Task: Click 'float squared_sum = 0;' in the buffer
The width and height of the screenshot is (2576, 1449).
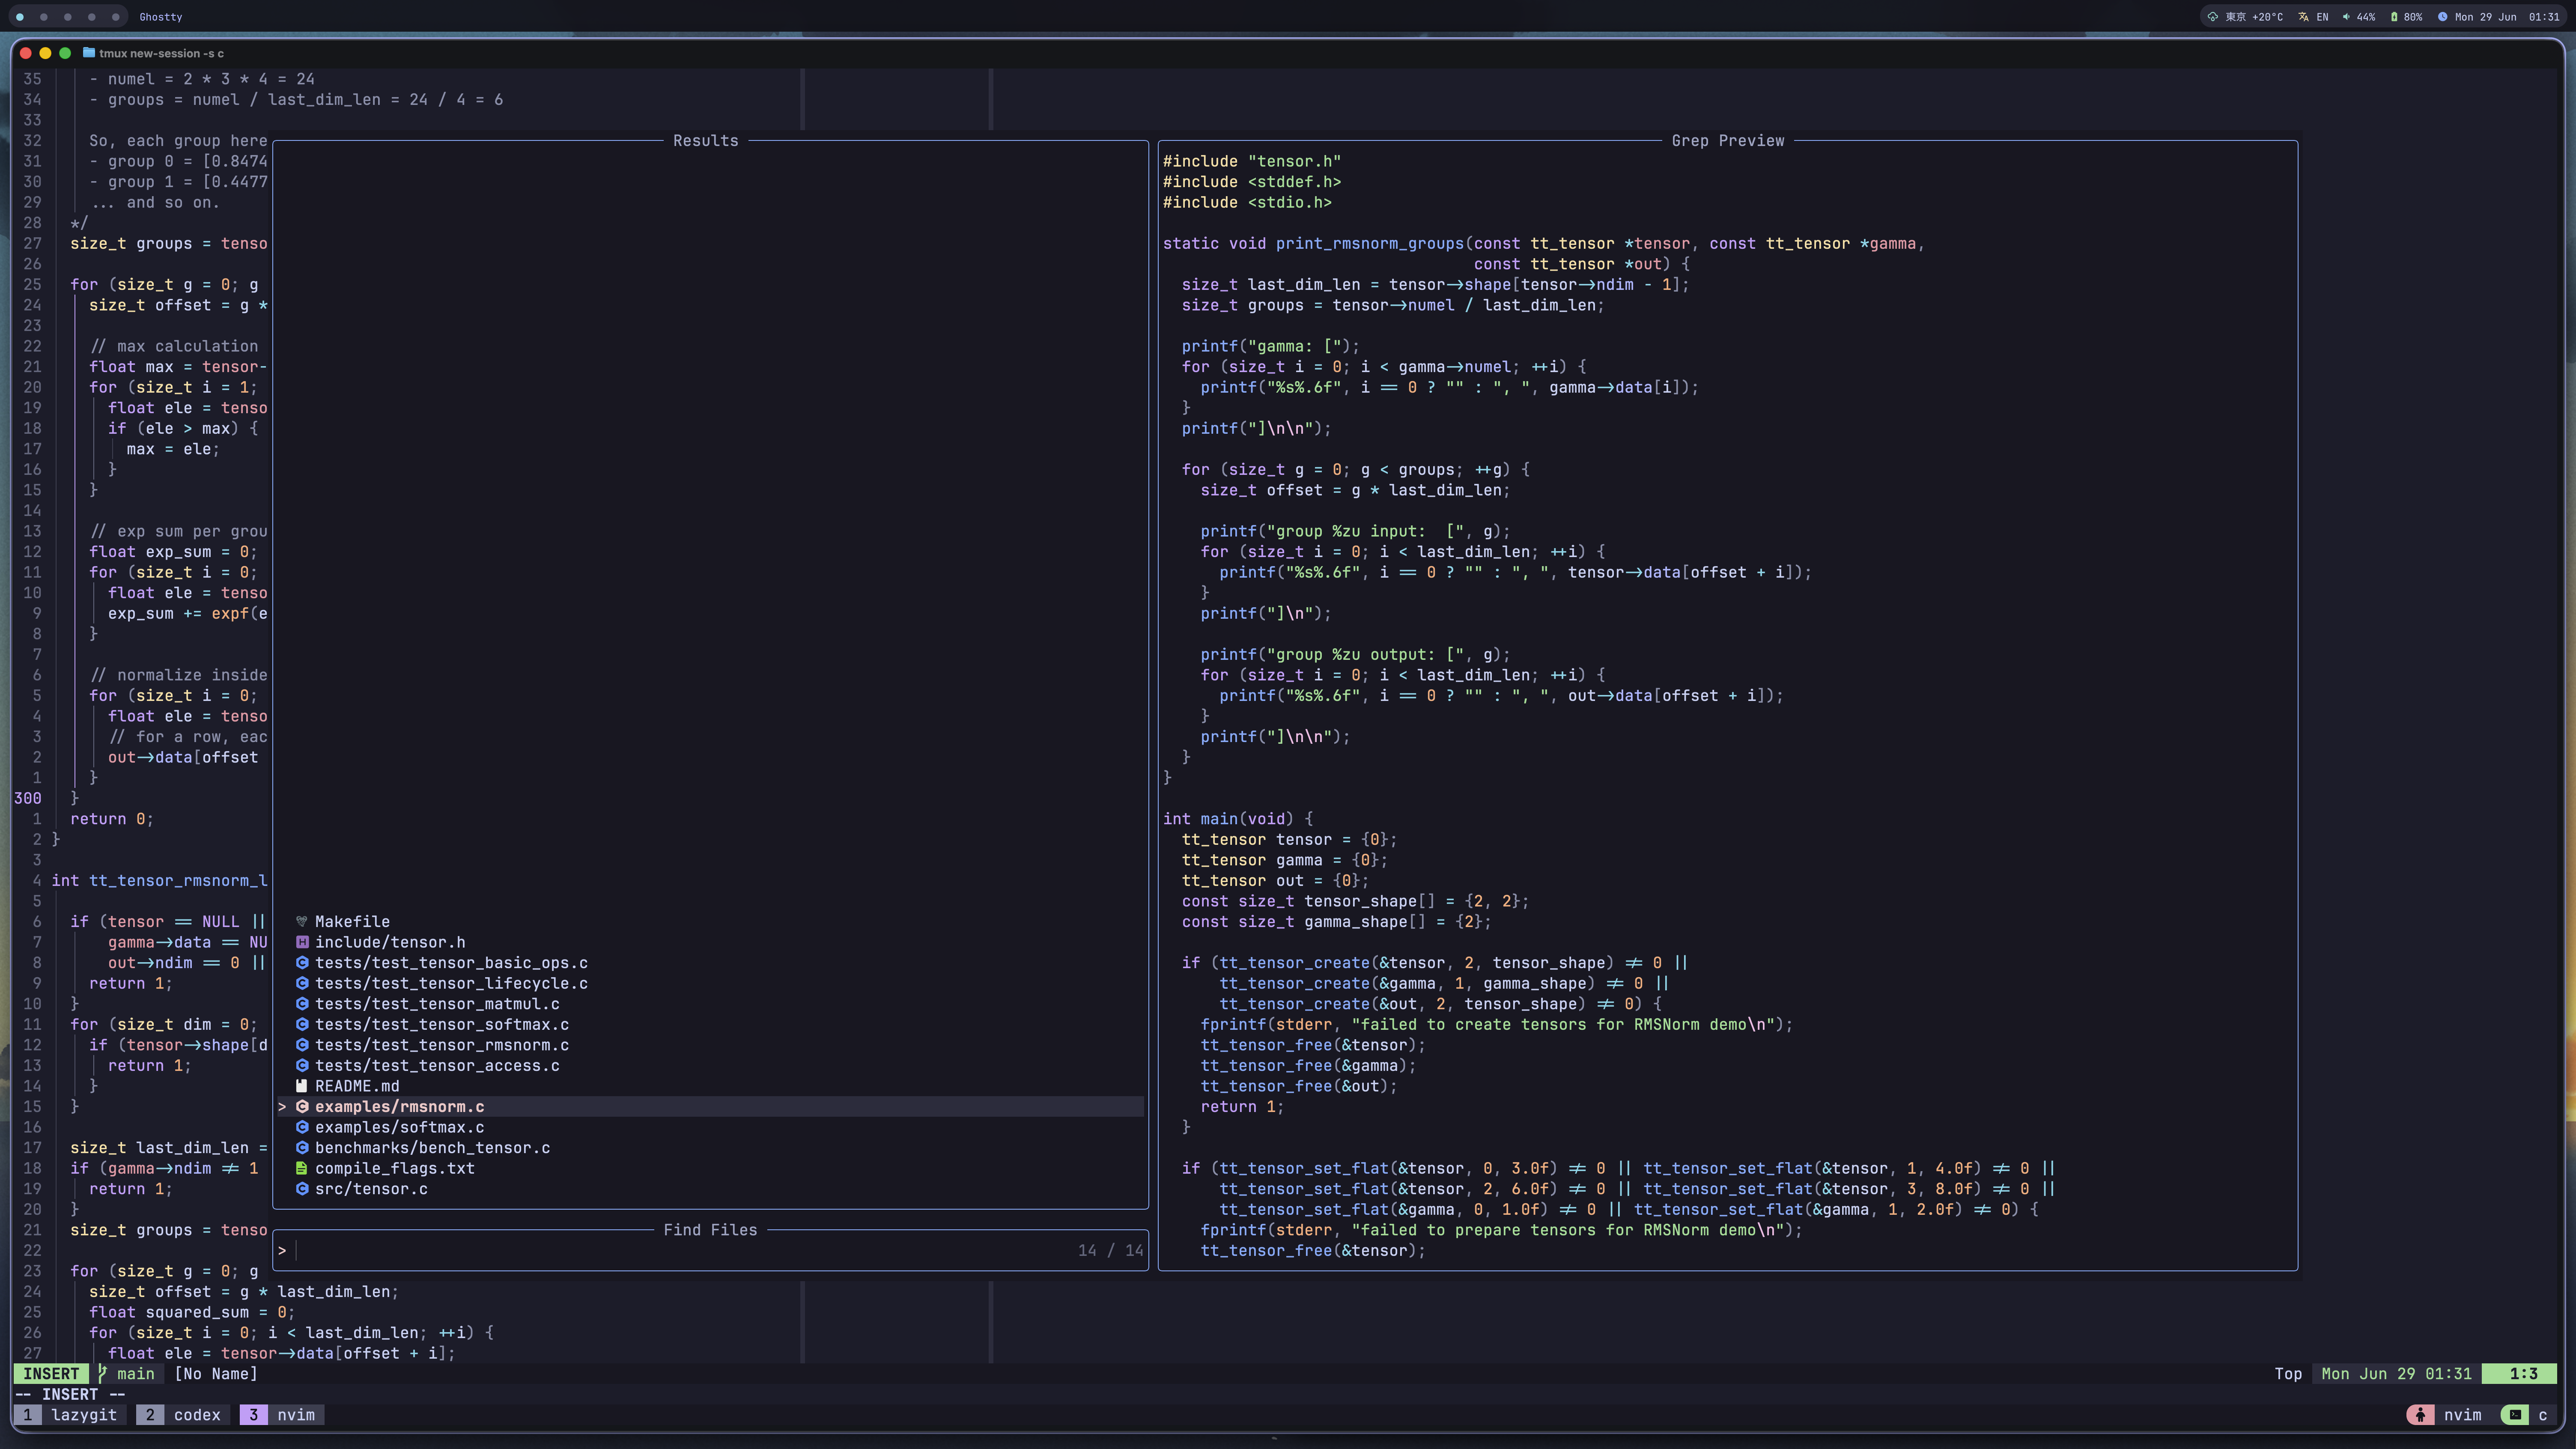Action: pyautogui.click(x=192, y=1313)
